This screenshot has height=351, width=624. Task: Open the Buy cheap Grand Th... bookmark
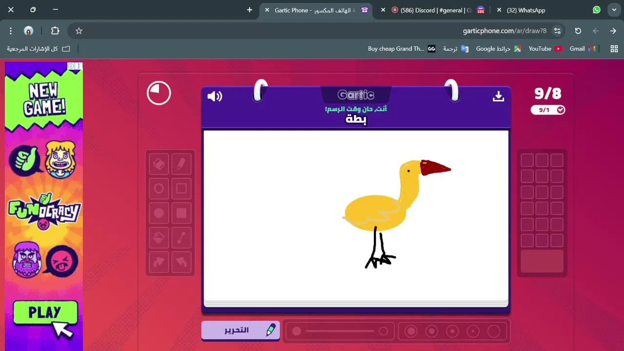pyautogui.click(x=402, y=49)
